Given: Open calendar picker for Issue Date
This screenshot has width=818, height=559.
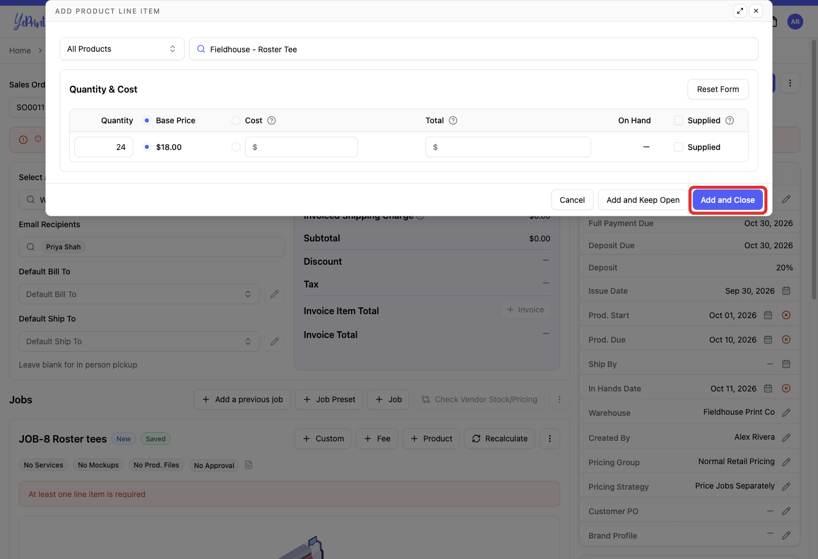Looking at the screenshot, I should tap(786, 291).
